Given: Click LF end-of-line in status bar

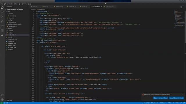Looking at the screenshot, I should (x=173, y=103).
